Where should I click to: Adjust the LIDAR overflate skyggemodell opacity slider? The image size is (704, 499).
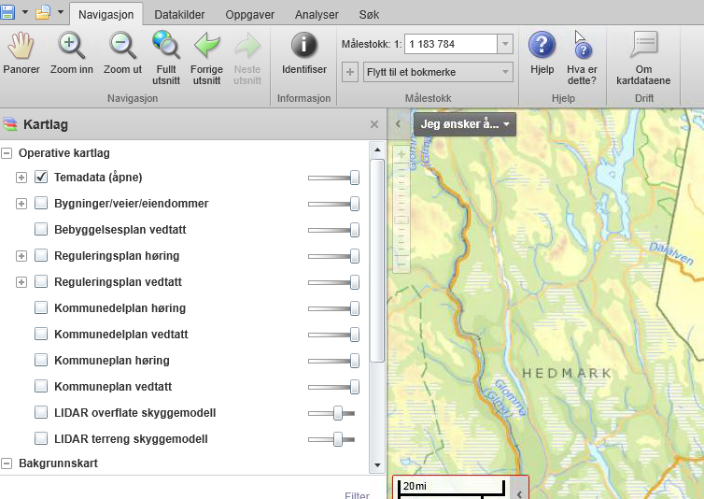338,413
